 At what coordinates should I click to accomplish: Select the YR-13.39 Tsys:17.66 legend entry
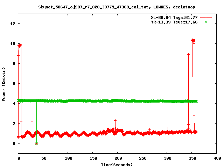174,22
